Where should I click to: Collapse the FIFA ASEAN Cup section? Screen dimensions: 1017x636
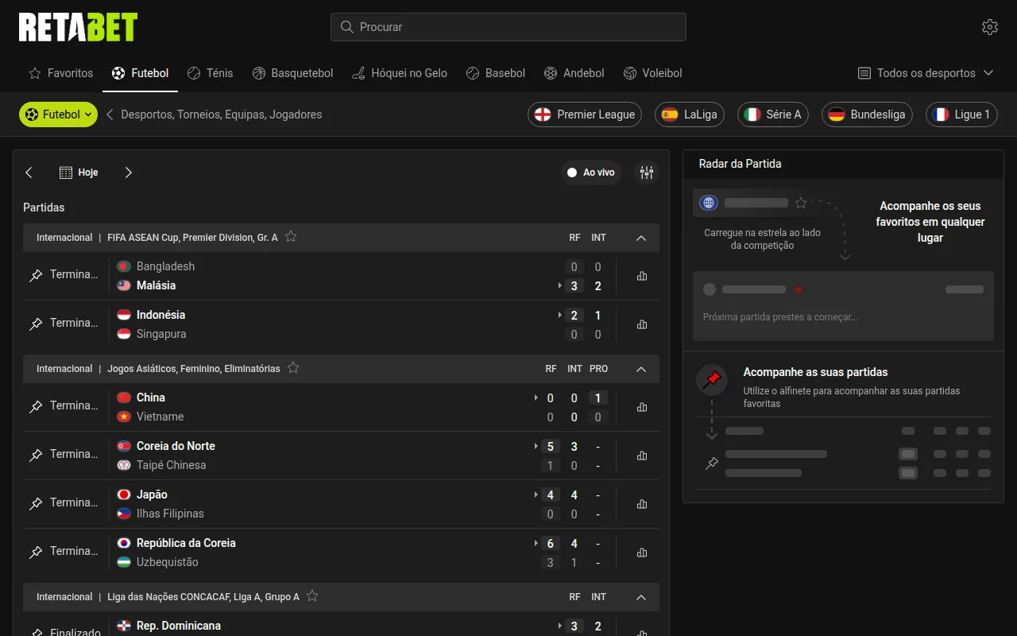pos(641,238)
